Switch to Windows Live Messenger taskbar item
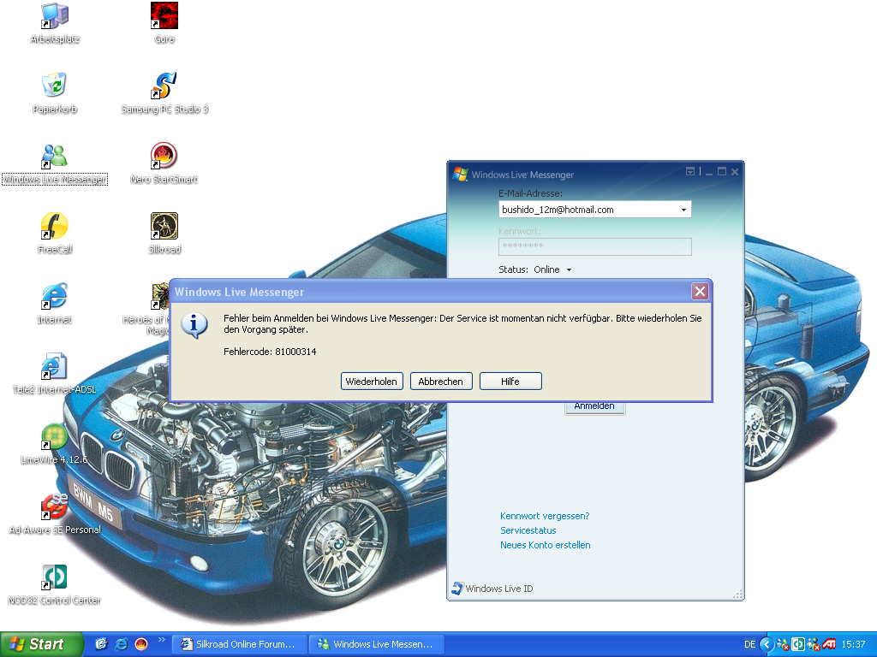This screenshot has height=657, width=877. coord(375,644)
